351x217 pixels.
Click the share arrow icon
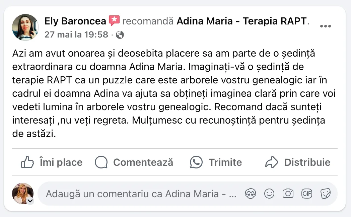click(x=272, y=162)
